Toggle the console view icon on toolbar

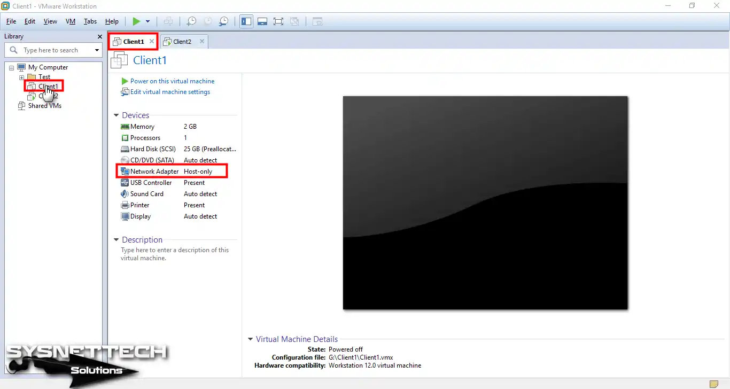point(317,21)
